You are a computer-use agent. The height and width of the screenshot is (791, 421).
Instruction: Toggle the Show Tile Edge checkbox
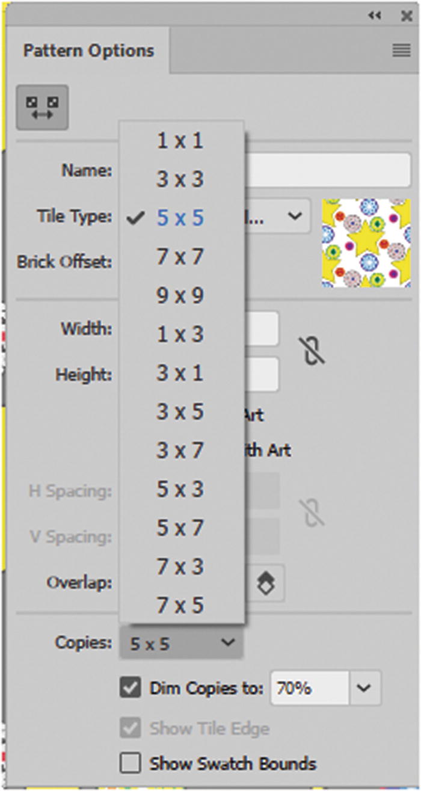pos(131,728)
